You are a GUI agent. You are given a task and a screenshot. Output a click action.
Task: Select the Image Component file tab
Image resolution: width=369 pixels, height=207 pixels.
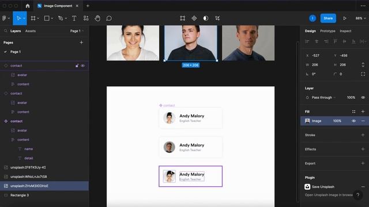pos(58,6)
